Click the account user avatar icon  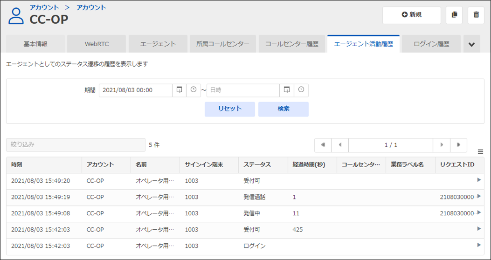click(16, 16)
